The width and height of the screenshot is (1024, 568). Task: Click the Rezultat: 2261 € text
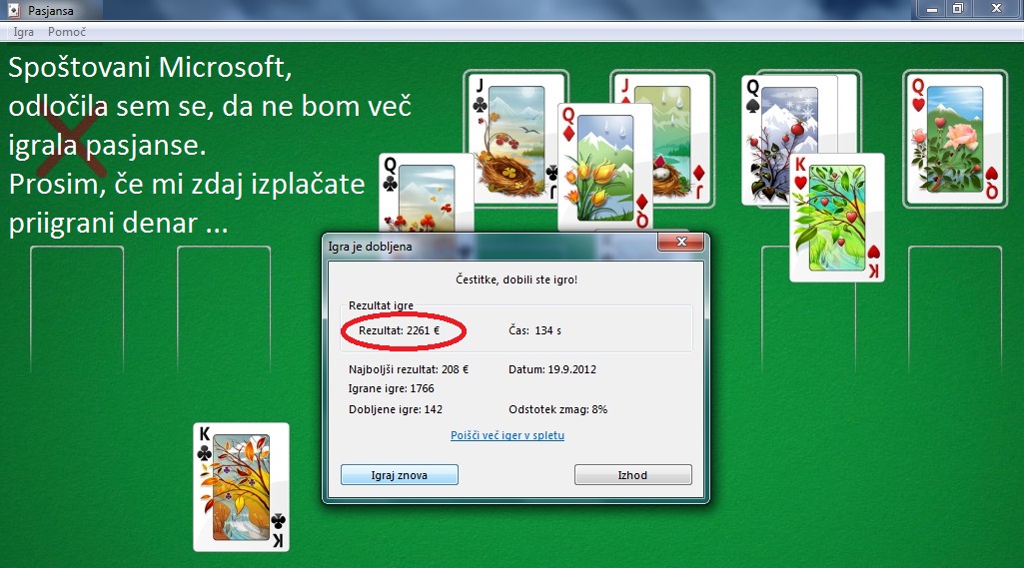[399, 330]
